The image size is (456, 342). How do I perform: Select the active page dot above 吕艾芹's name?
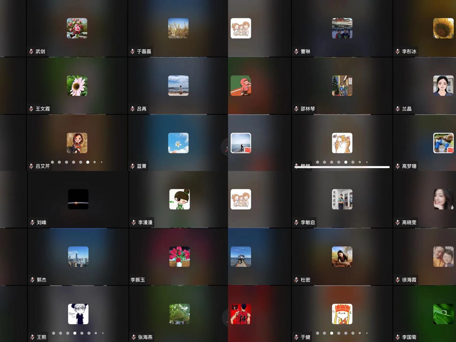[88, 162]
